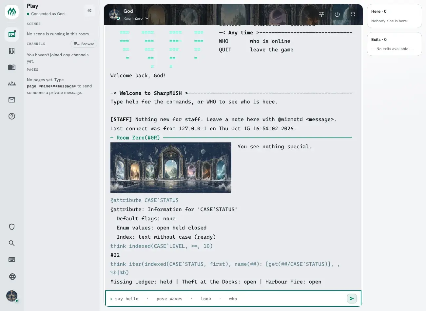Click the "#22" output line
The image size is (426, 311).
coord(115,255)
